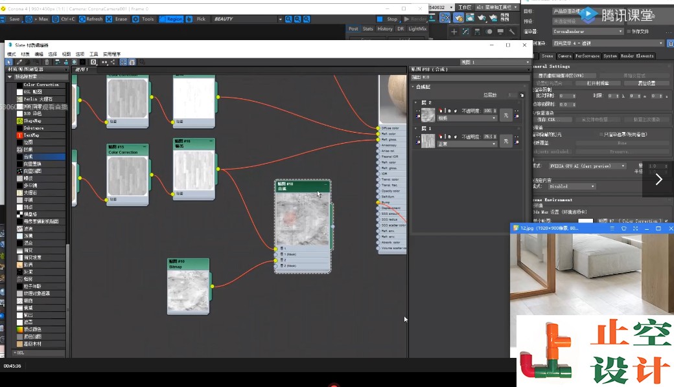Select the 贴图 #10 Bitmap node thumbnail
Image resolution: width=674 pixels, height=387 pixels.
point(189,291)
